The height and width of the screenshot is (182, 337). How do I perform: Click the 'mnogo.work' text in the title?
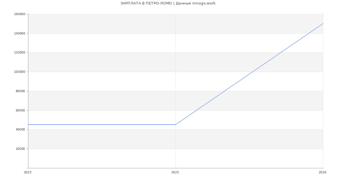click(x=204, y=3)
